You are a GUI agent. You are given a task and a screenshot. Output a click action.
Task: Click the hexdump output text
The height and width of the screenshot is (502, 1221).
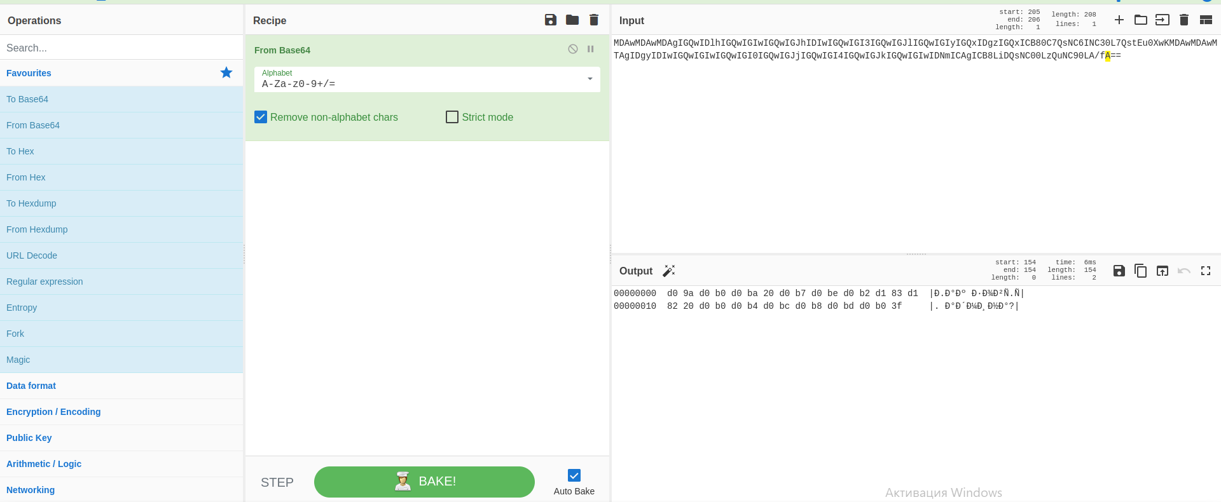click(819, 299)
